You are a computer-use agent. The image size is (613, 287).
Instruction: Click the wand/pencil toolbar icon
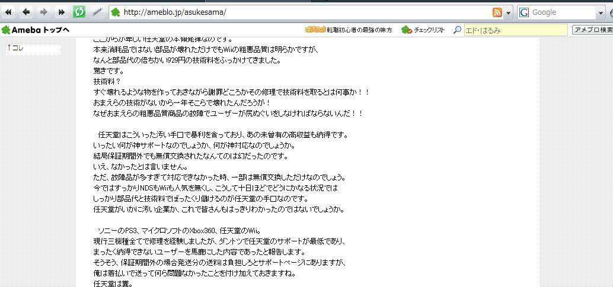[x=97, y=12]
